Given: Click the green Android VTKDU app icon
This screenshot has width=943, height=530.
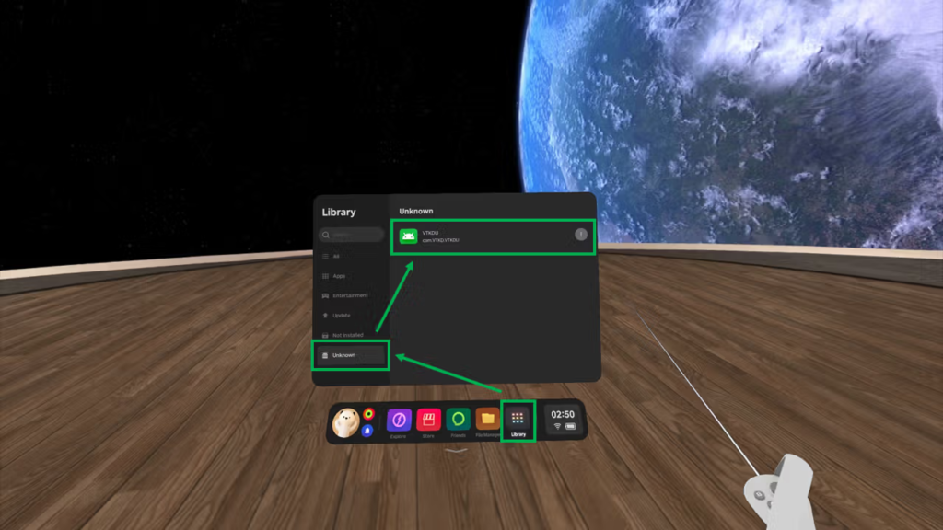Looking at the screenshot, I should 408,236.
